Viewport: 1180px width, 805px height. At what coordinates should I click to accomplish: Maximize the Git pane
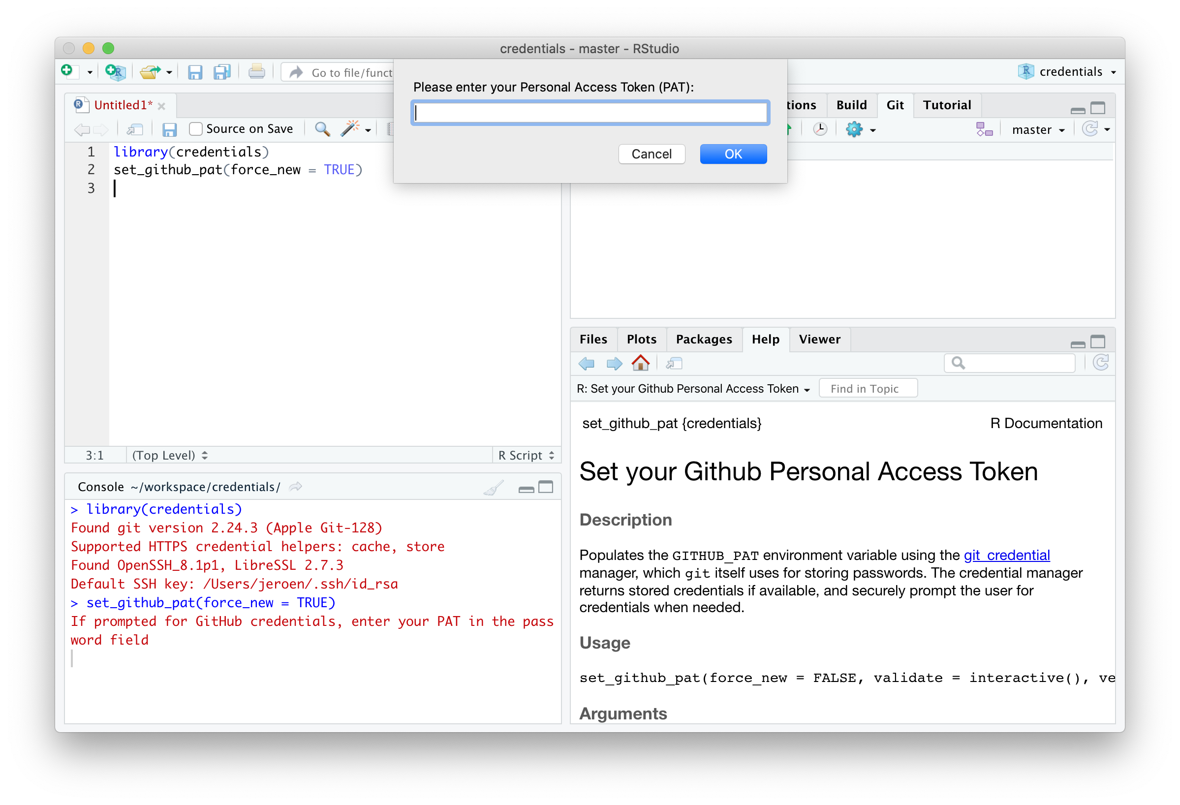[x=1098, y=108]
